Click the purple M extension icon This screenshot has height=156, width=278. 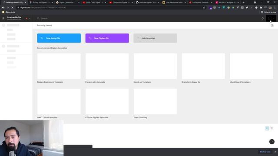(210, 8)
